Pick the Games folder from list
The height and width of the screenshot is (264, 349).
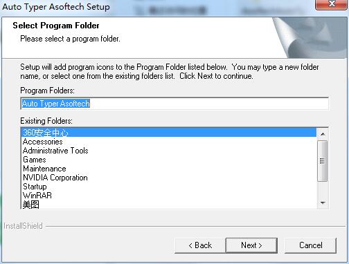pos(169,160)
